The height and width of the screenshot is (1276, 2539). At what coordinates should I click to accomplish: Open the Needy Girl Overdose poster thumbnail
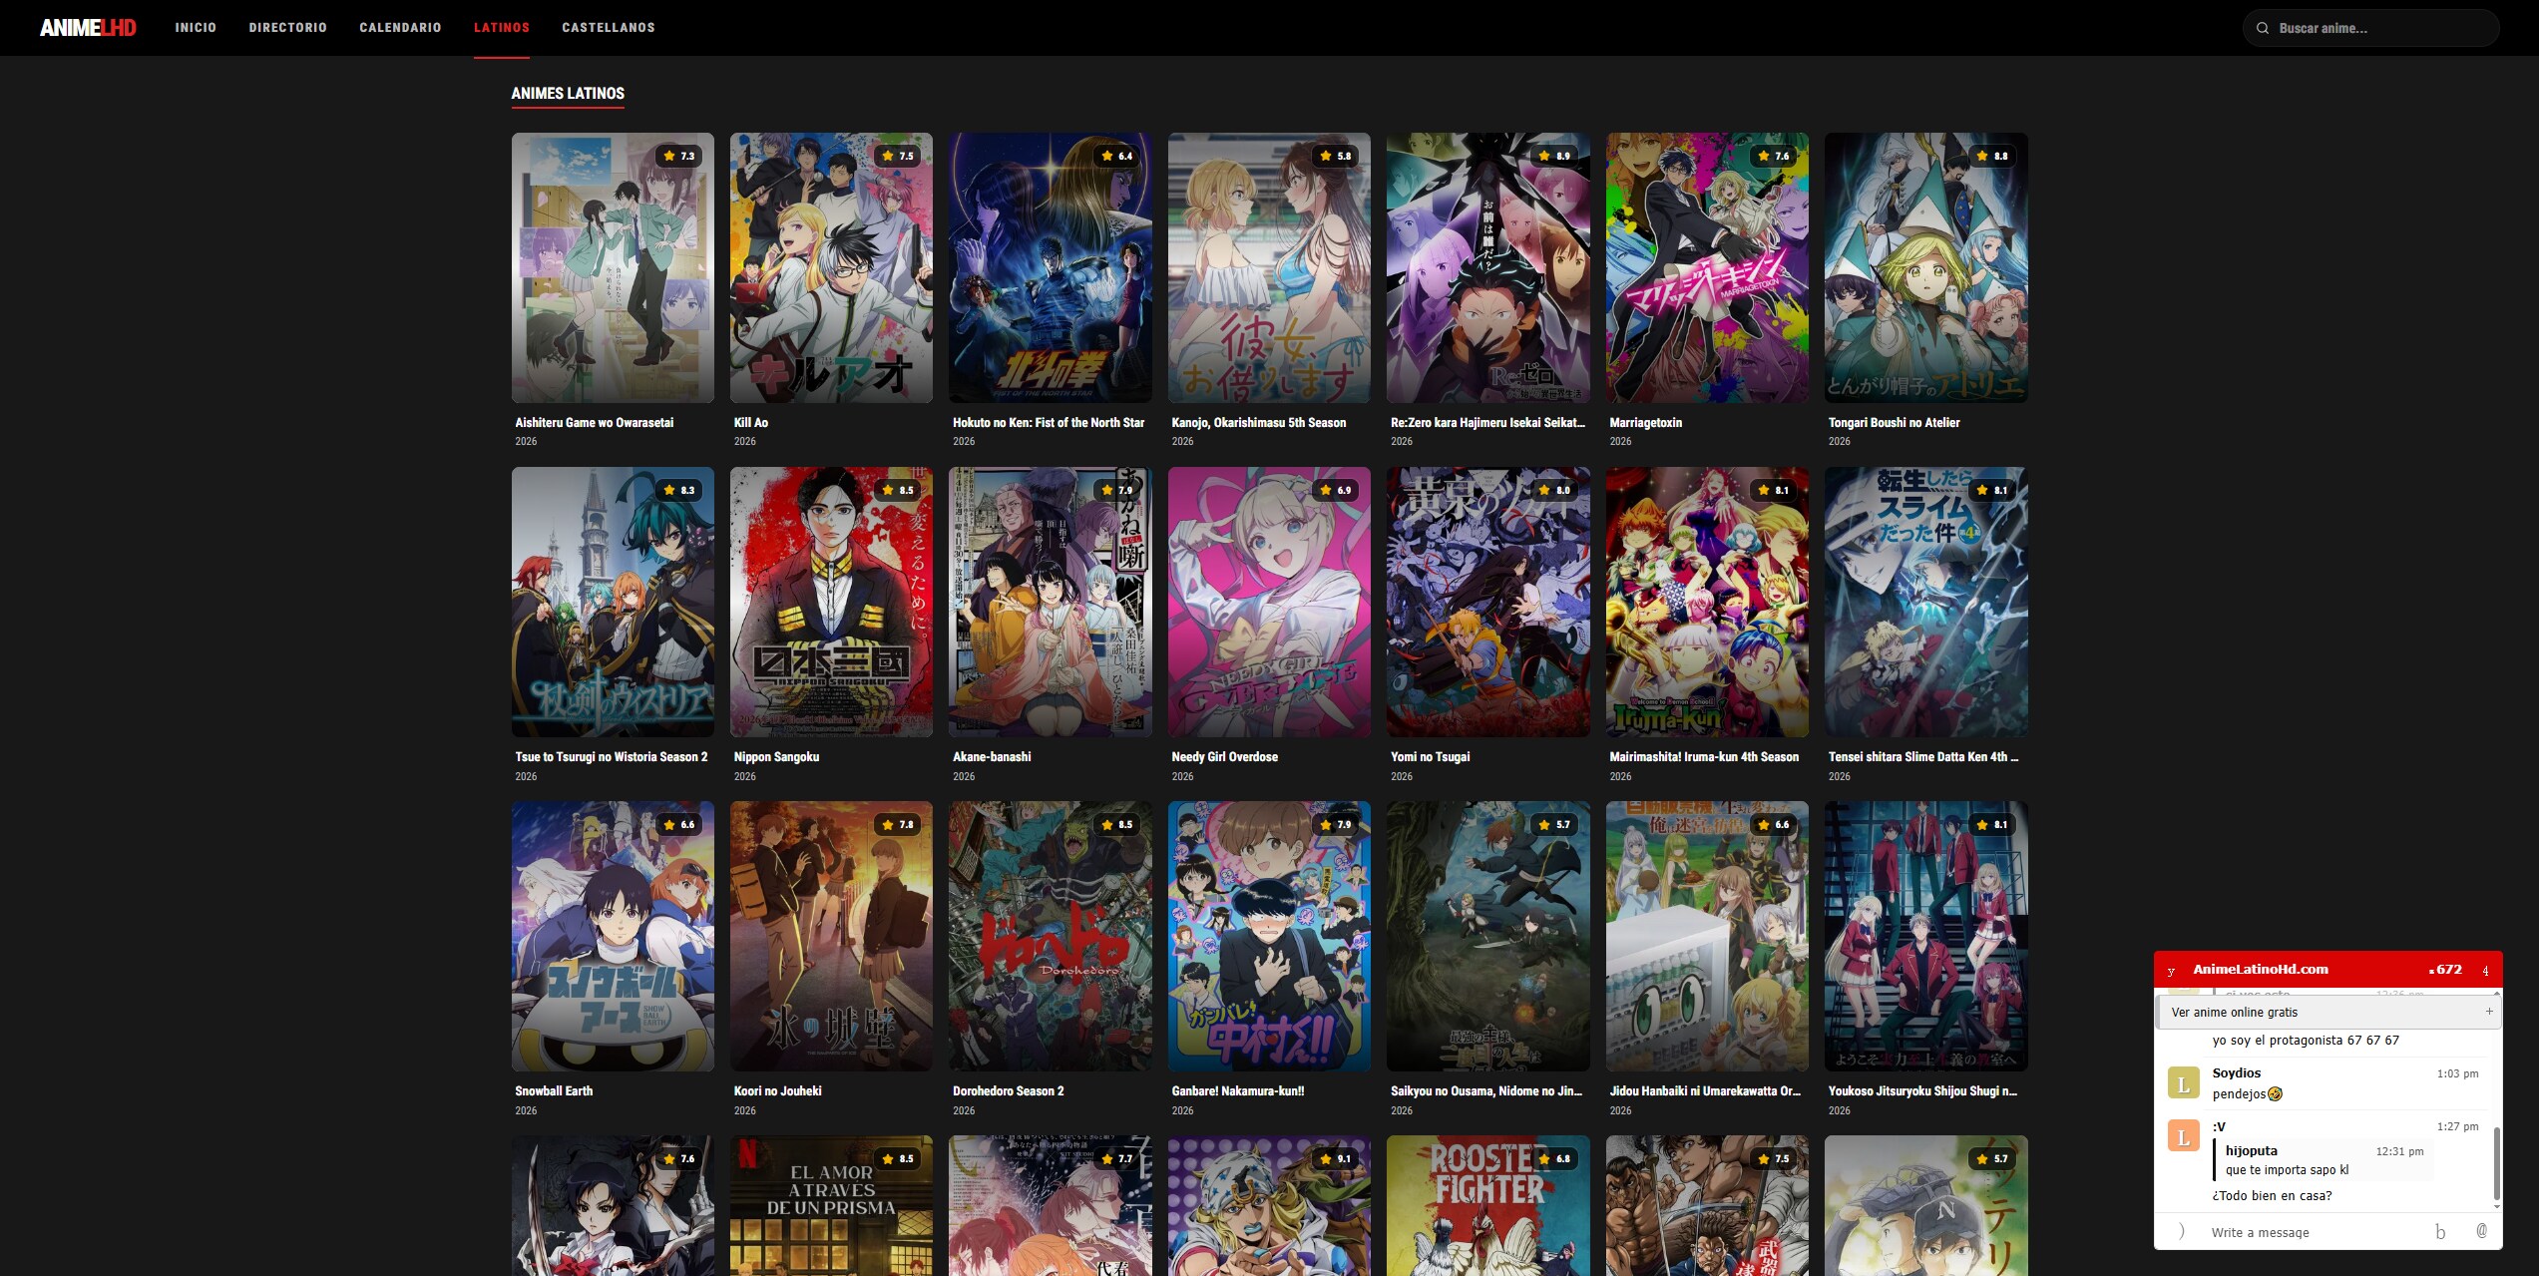(x=1269, y=602)
